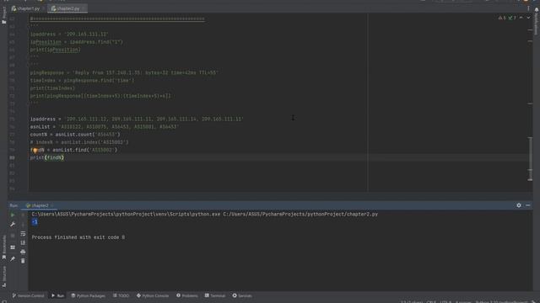Open editor tabs more-options kebab menu
Screen dimensions: 540x303
pyautogui.click(x=528, y=8)
